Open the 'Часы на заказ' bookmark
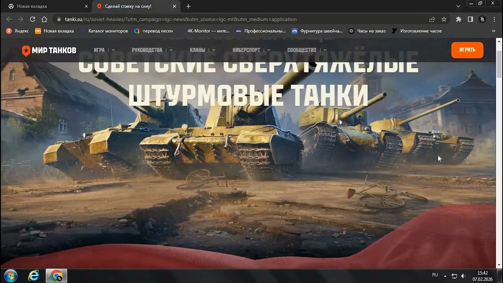 [367, 31]
